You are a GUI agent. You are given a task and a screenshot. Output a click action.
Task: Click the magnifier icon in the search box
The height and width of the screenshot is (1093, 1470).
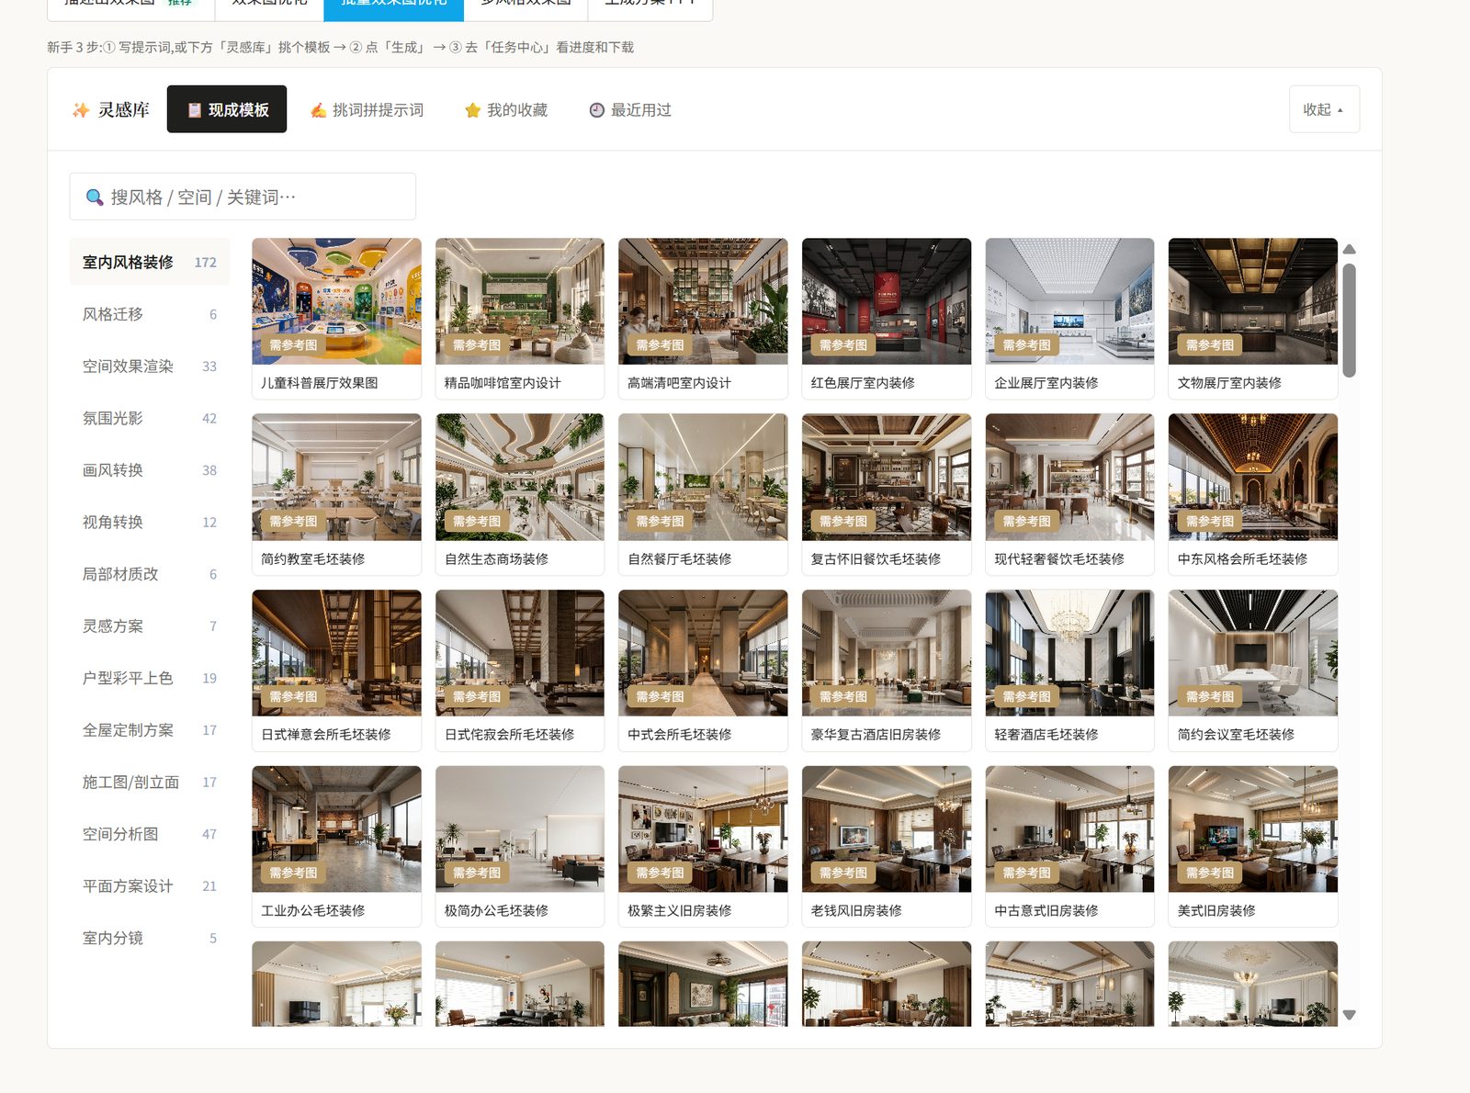(x=94, y=197)
